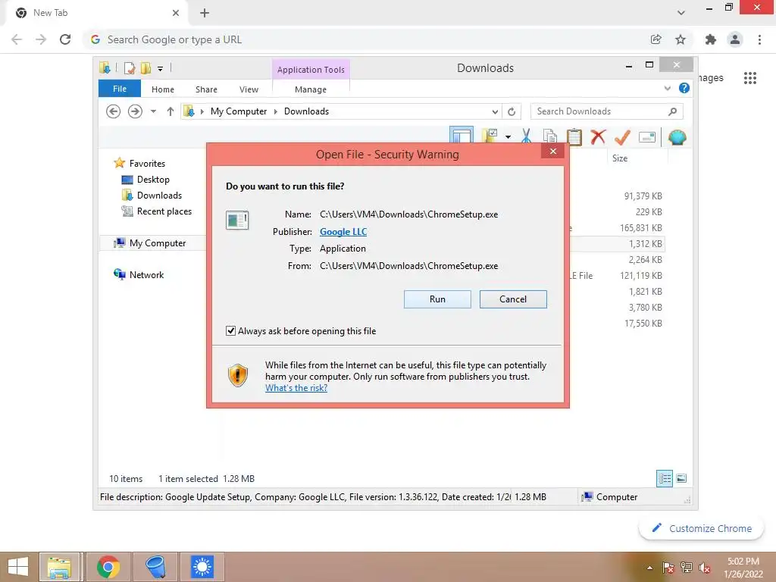The width and height of the screenshot is (776, 582).
Task: Open the recent locations dropdown arrow
Action: (153, 111)
